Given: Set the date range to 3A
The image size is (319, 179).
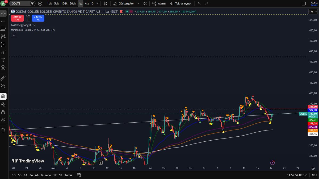Looking at the screenshot, I should point(31,175).
